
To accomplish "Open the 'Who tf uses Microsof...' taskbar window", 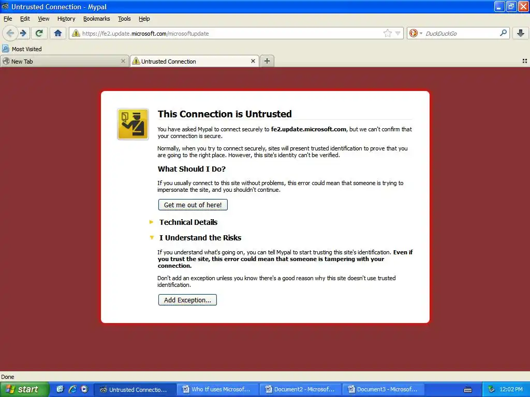I will click(x=218, y=389).
